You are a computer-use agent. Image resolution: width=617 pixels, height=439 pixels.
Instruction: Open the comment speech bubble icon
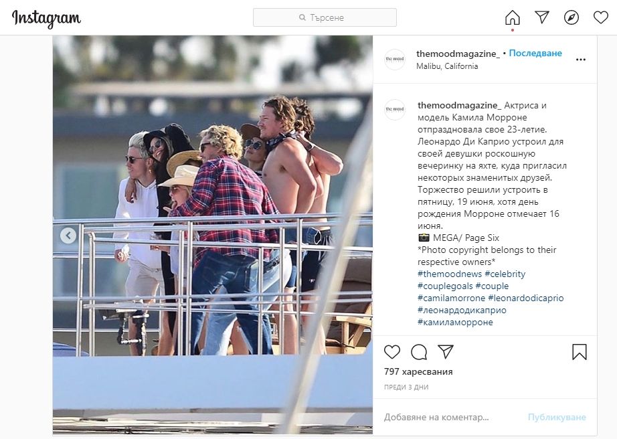coord(419,352)
